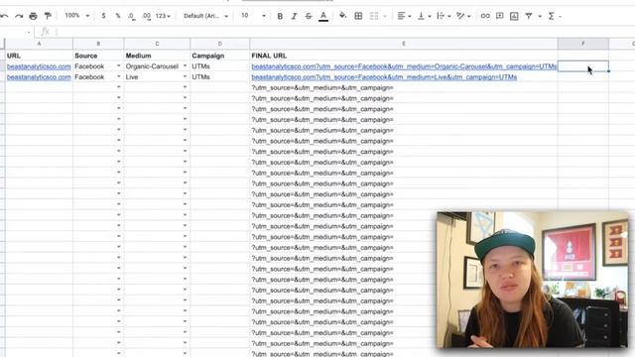The height and width of the screenshot is (357, 635).
Task: Click the Medium header cell
Action: tap(157, 56)
